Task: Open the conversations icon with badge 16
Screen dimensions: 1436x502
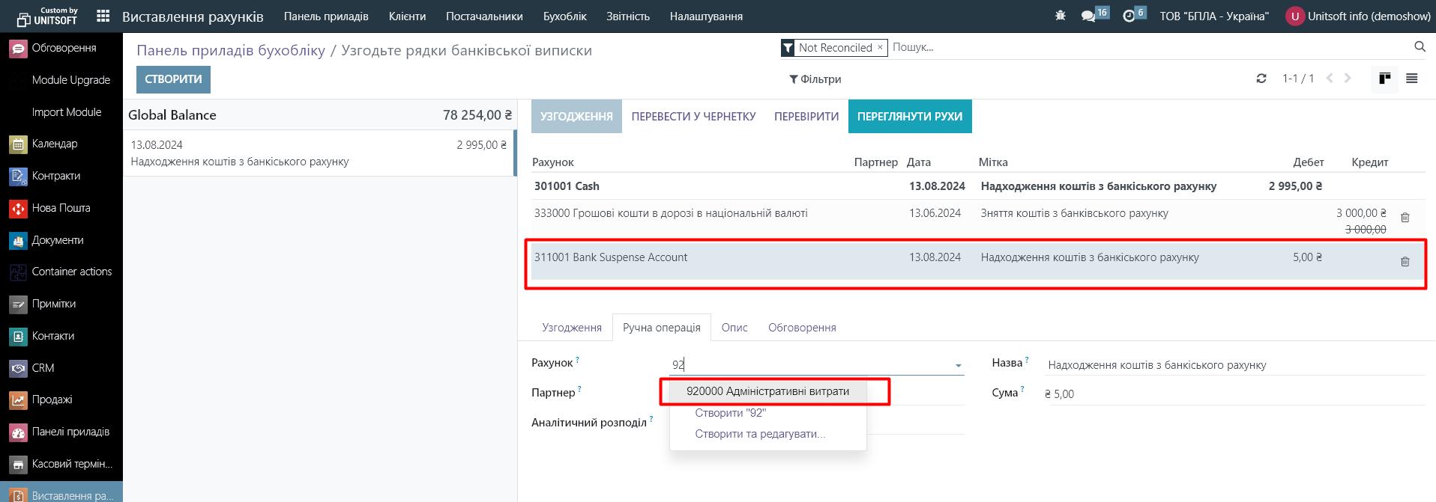Action: click(1088, 16)
